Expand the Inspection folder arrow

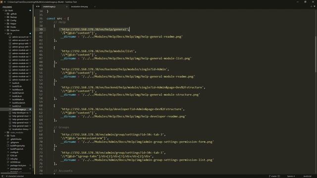pos(5,30)
